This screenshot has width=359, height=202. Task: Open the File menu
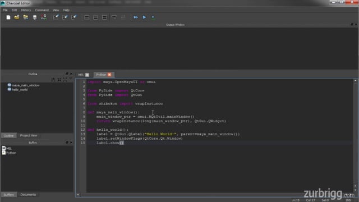click(x=5, y=10)
